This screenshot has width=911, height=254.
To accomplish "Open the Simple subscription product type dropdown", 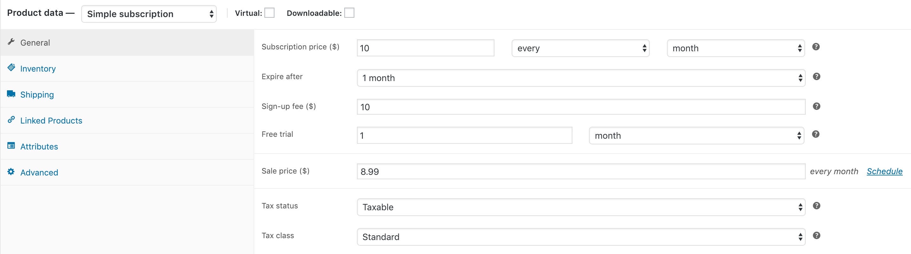I will pos(149,14).
